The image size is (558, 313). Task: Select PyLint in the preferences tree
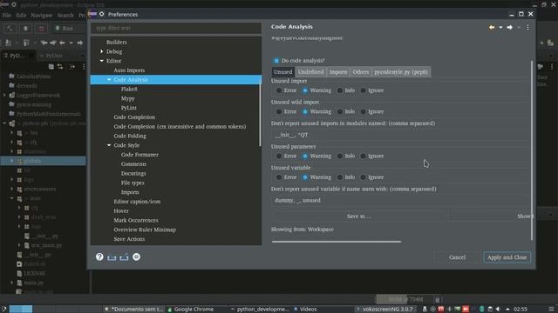tap(128, 108)
